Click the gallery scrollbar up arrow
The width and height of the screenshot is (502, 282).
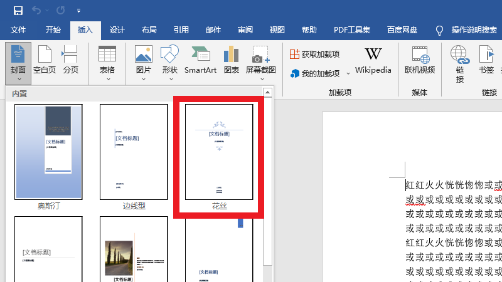coord(268,93)
